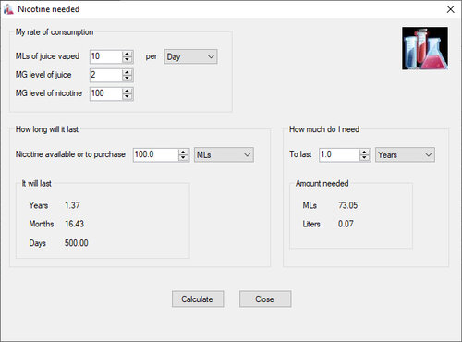Close the Nicotine needed window
The width and height of the screenshot is (462, 342).
coord(451,9)
